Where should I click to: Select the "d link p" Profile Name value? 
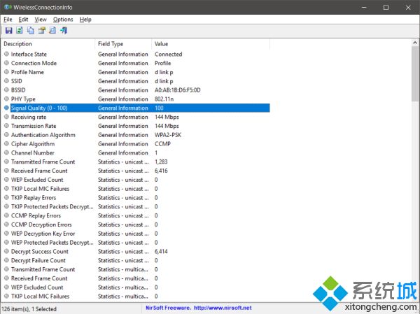[164, 72]
